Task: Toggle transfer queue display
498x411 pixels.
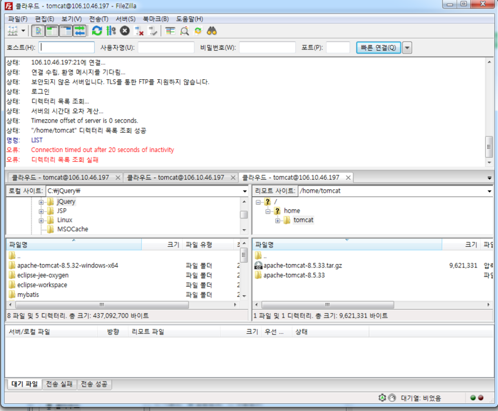Action: tap(79, 31)
